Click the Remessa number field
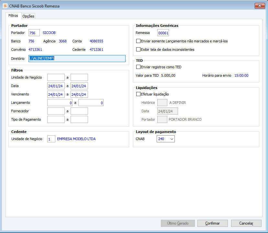 (x=163, y=33)
